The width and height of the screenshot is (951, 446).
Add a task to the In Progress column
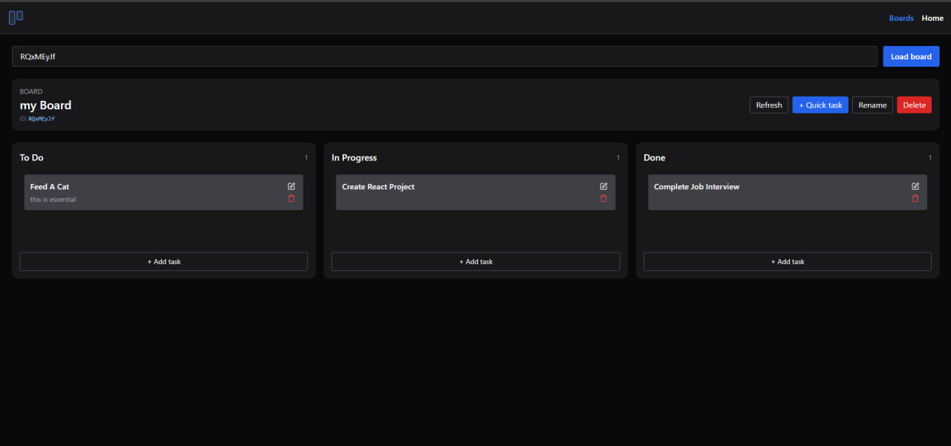[475, 261]
